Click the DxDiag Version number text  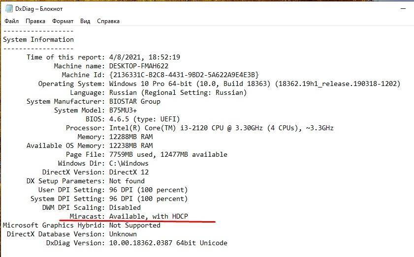pos(168,243)
